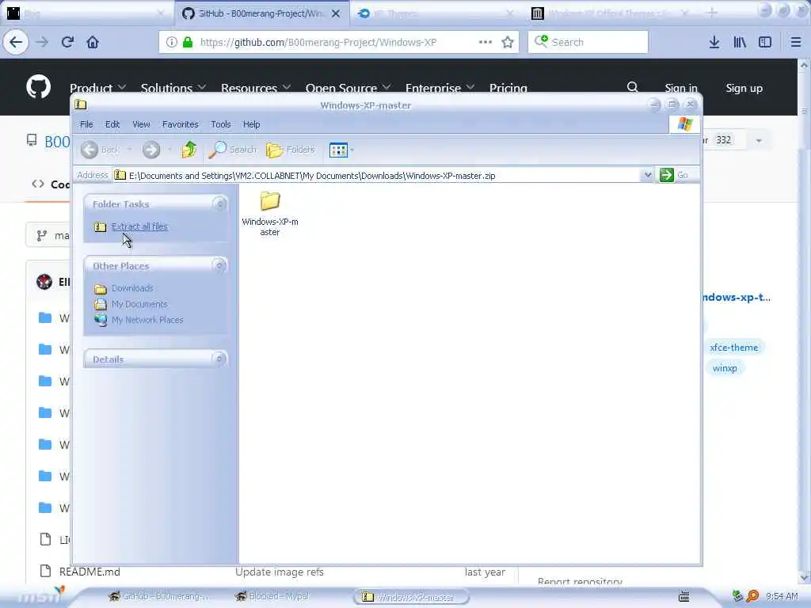Toggle Explorer Folders pane
Image resolution: width=811 pixels, height=608 pixels.
pyautogui.click(x=290, y=150)
